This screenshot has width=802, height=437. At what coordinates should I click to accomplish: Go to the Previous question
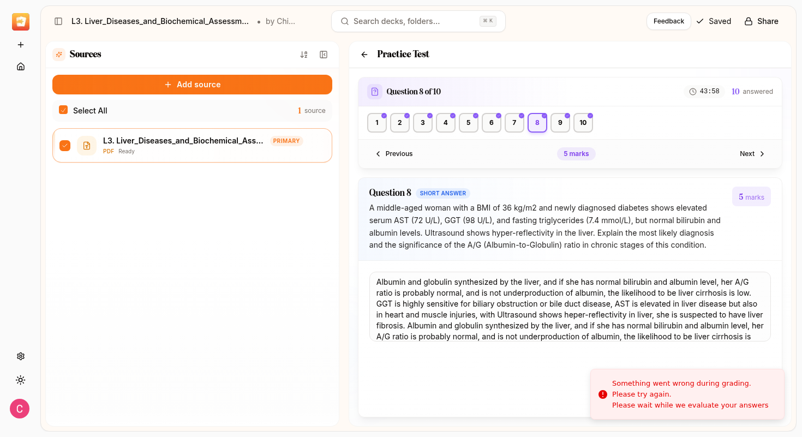(394, 154)
